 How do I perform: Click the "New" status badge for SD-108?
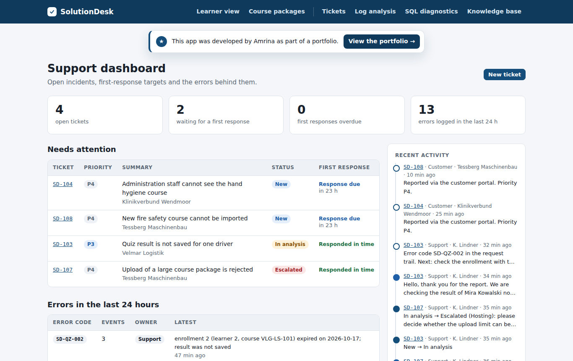coord(281,219)
